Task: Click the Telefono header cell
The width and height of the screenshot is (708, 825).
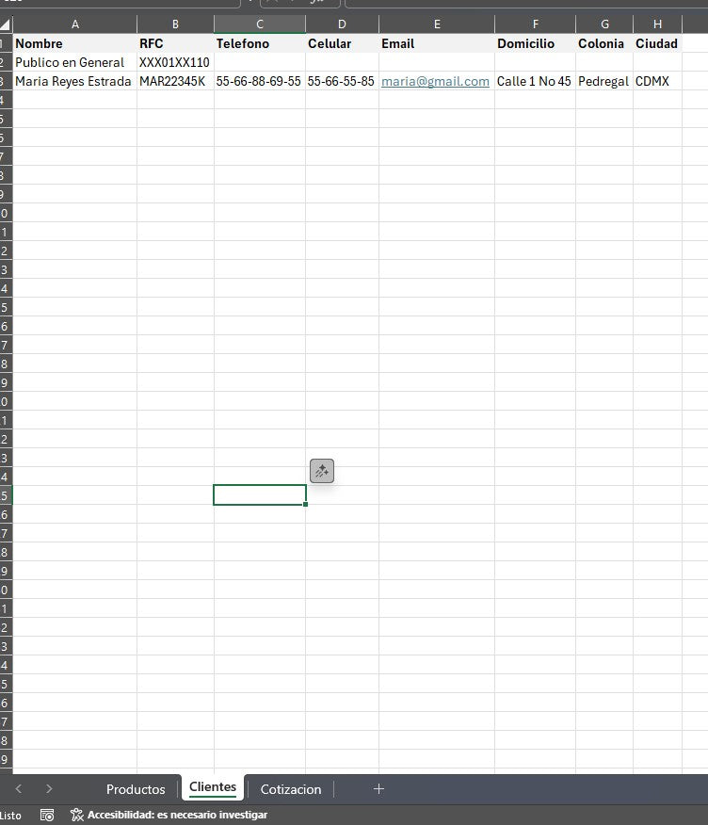Action: [x=260, y=43]
